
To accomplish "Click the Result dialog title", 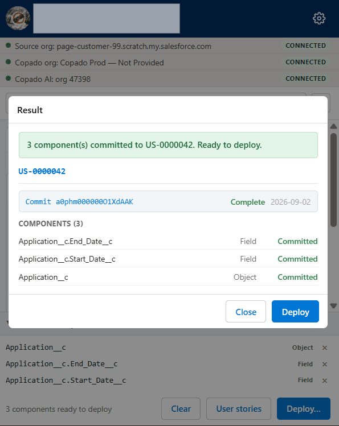I will click(x=30, y=110).
